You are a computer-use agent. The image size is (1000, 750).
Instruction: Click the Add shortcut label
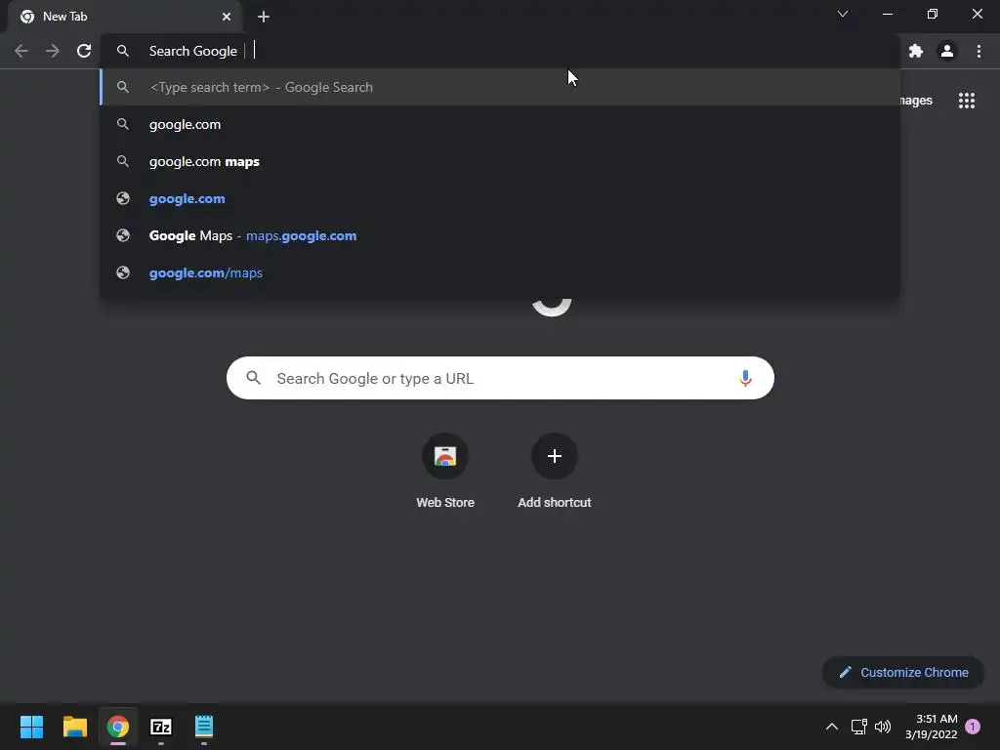click(x=555, y=503)
